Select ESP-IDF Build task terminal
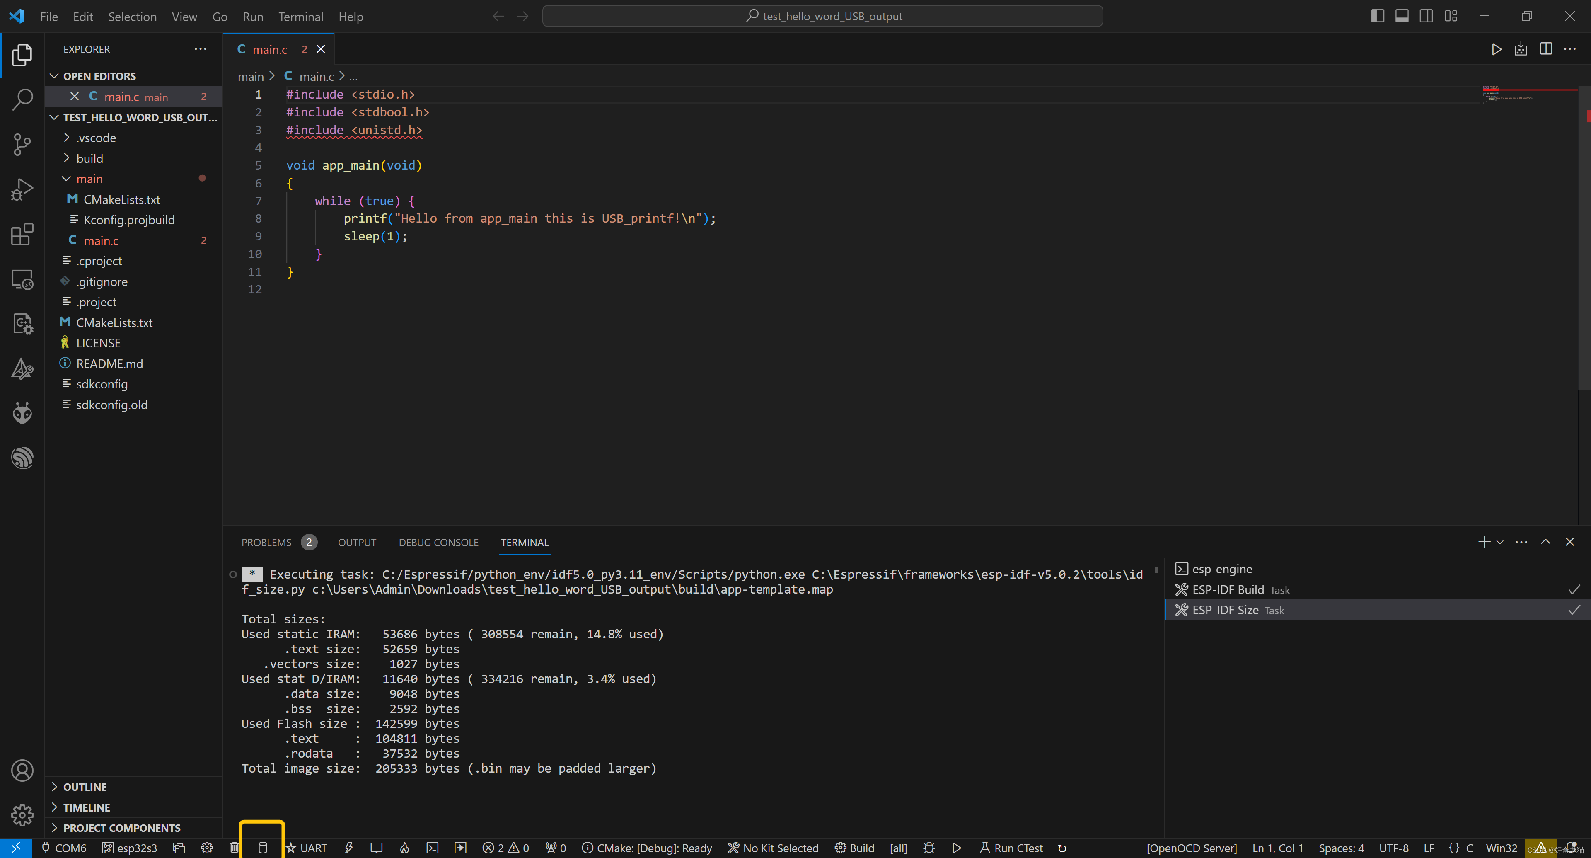Image resolution: width=1591 pixels, height=858 pixels. click(x=1377, y=589)
